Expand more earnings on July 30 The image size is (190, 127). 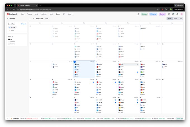pyautogui.click(x=121, y=112)
